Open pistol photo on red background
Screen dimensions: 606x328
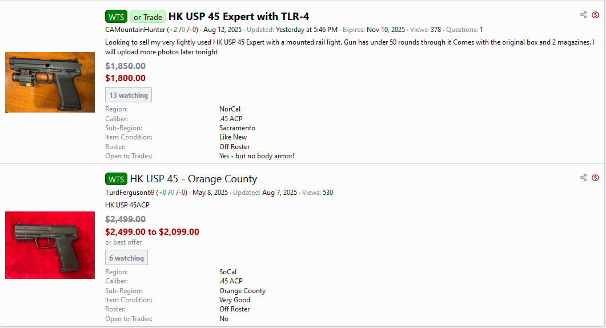click(50, 245)
